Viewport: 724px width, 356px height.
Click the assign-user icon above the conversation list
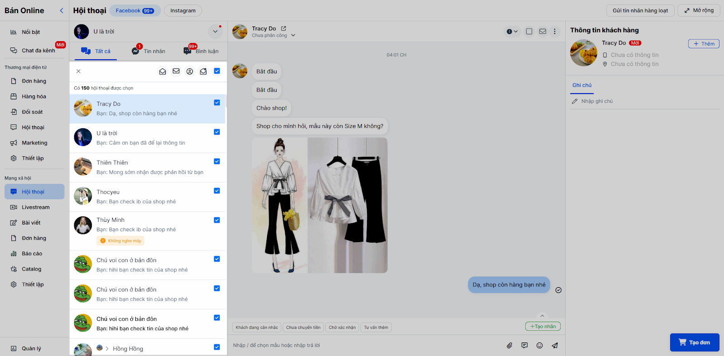[190, 71]
